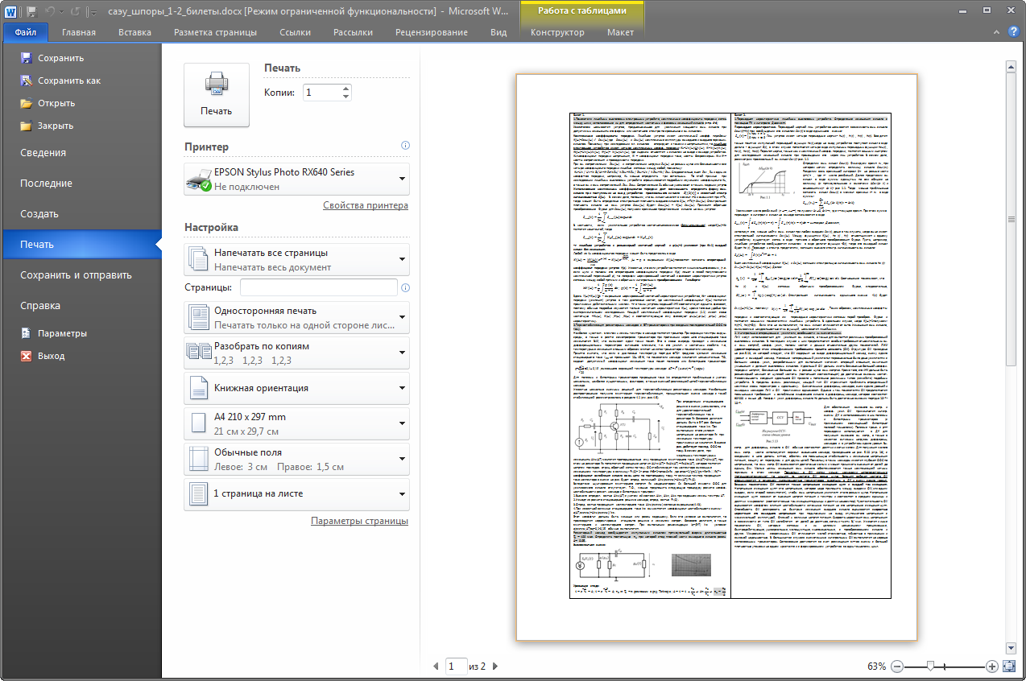The image size is (1026, 681).
Task: Increase the number of copies with up arrow
Action: click(x=346, y=89)
